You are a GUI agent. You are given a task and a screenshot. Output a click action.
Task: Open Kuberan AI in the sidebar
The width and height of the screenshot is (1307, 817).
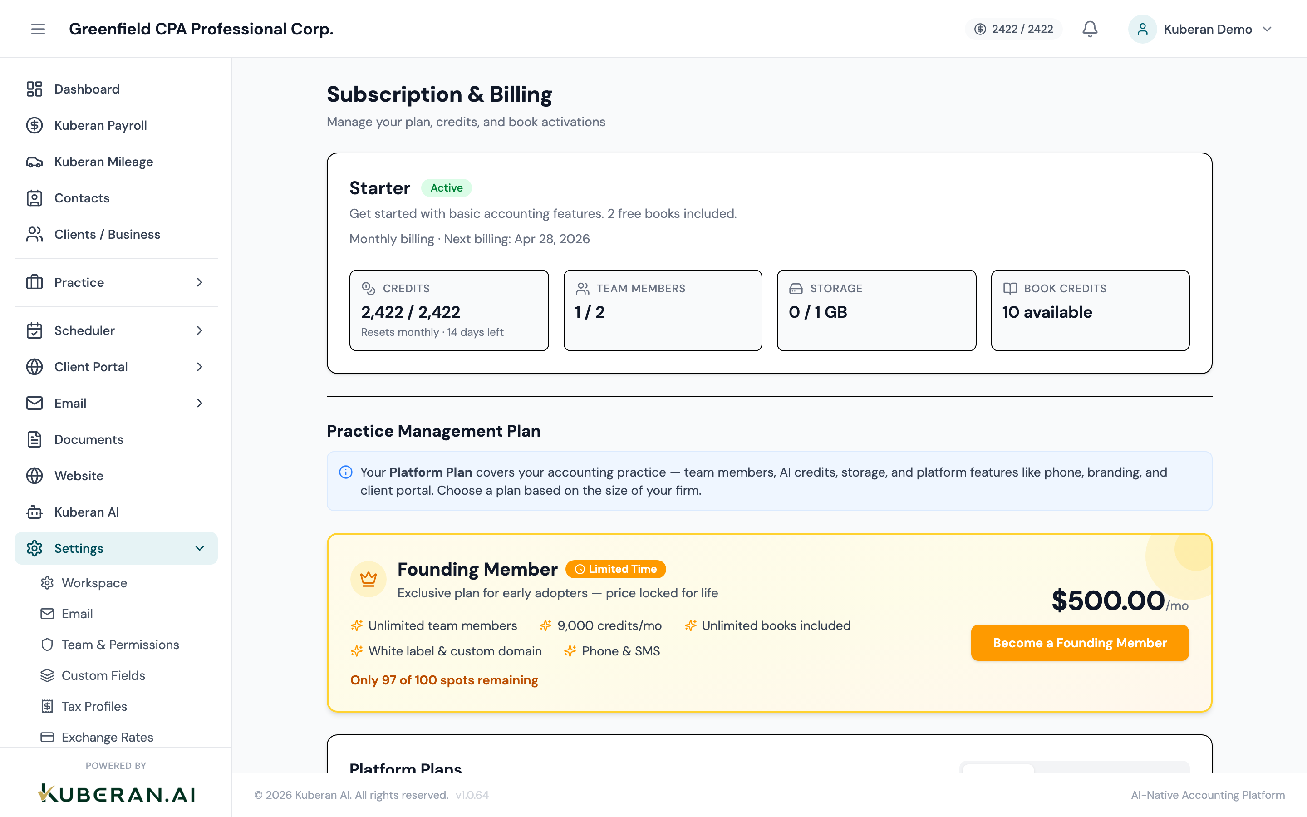click(x=116, y=512)
